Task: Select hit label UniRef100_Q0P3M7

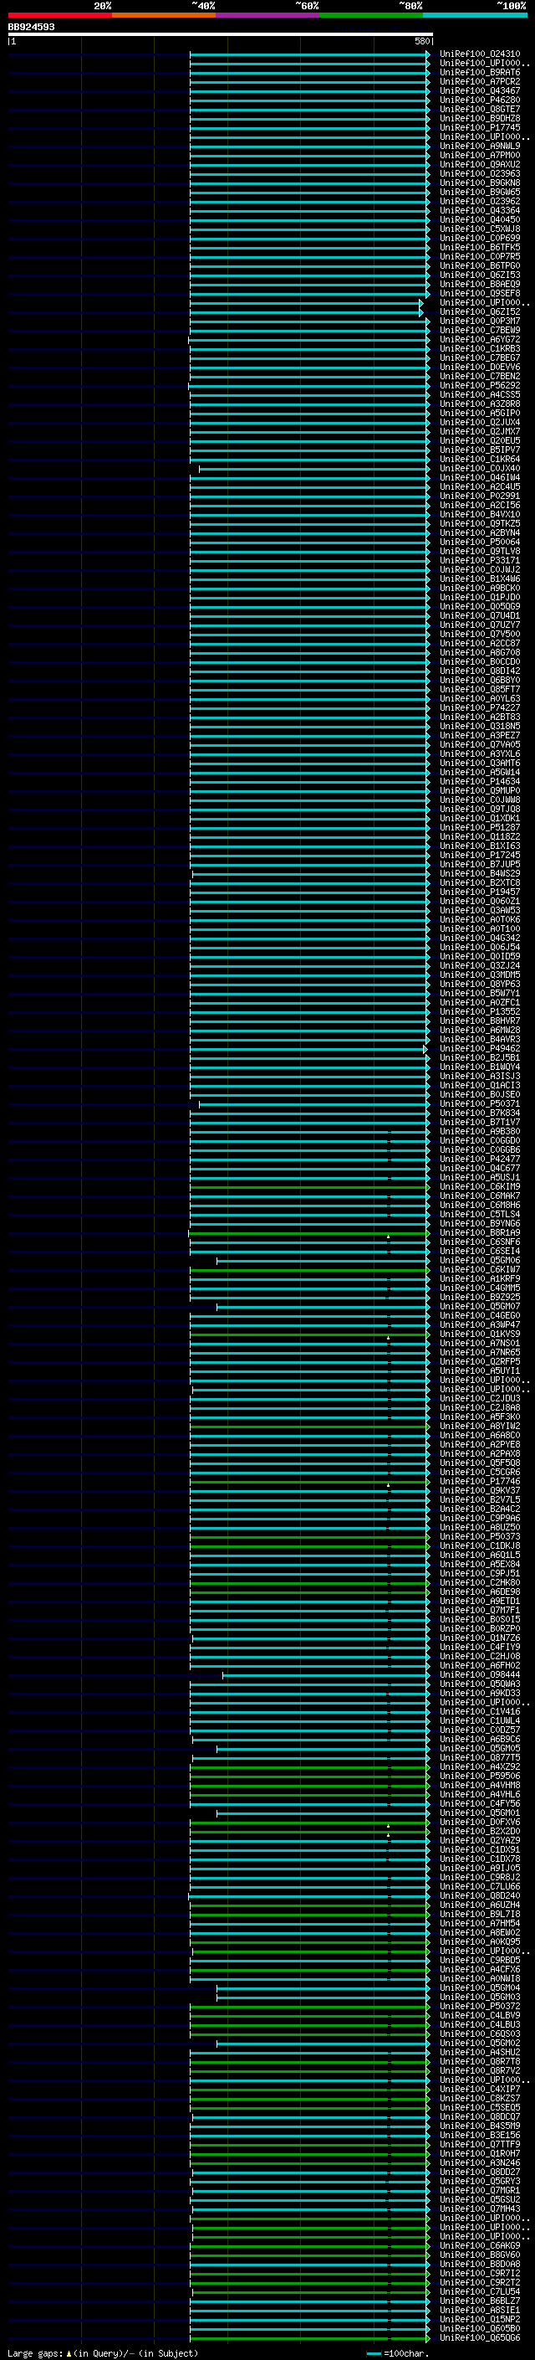Action: pyautogui.click(x=479, y=321)
